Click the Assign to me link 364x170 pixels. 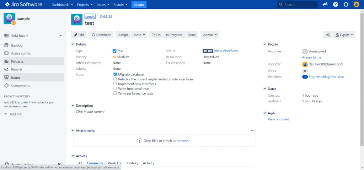point(311,57)
